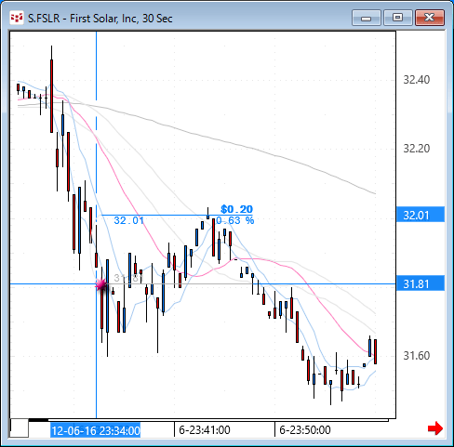Click the horizontal scrollbar thumb below the chart
The height and width of the screenshot is (447, 454).
38,420
